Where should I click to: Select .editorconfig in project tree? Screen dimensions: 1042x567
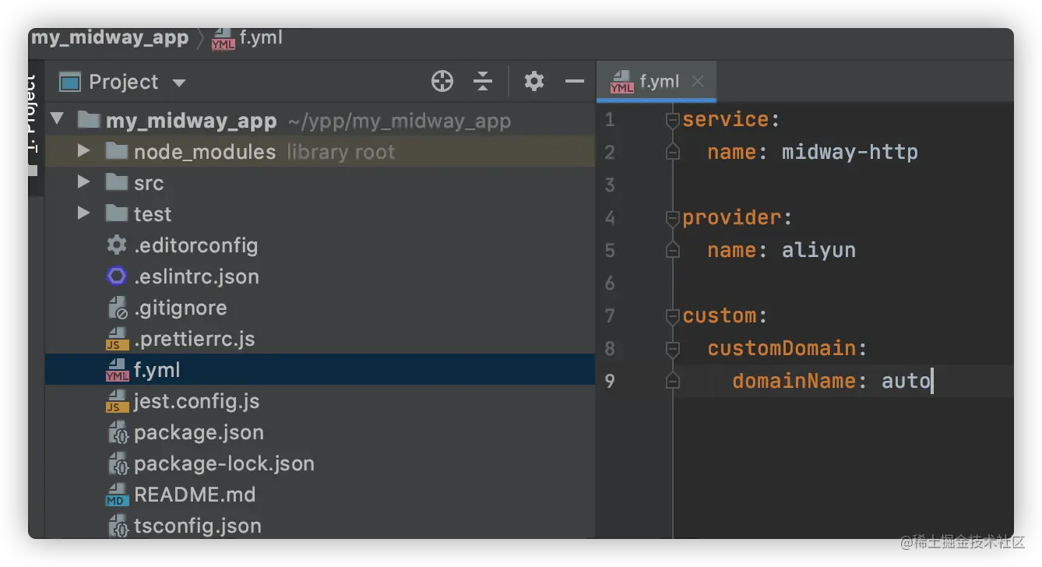[x=195, y=245]
